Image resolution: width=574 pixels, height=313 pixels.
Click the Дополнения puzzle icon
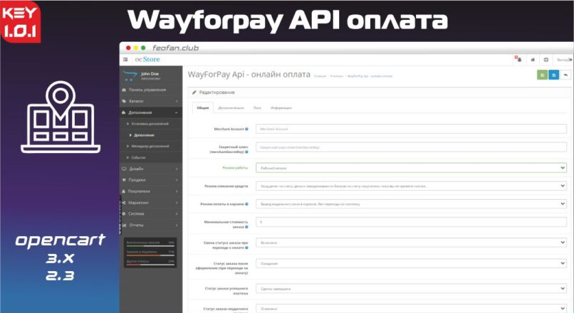tap(124, 112)
